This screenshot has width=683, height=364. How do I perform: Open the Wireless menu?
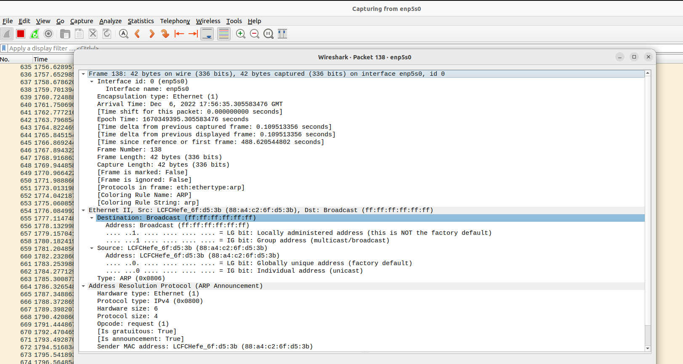pos(208,21)
